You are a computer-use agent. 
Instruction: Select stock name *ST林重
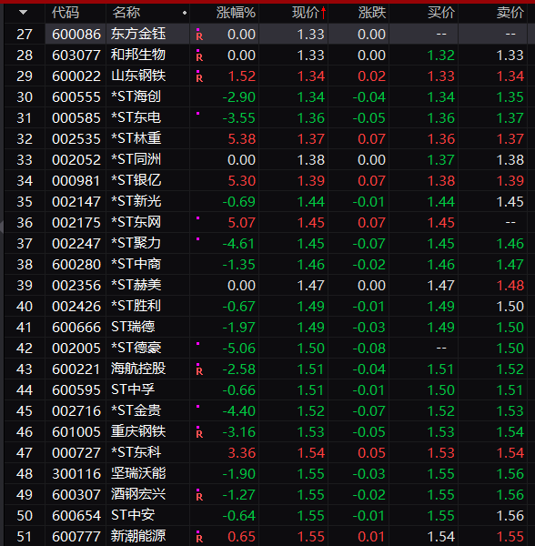(x=136, y=138)
